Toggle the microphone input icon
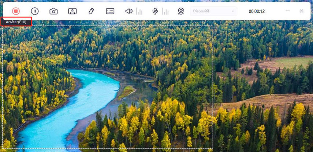313x152 pixels. [155, 11]
